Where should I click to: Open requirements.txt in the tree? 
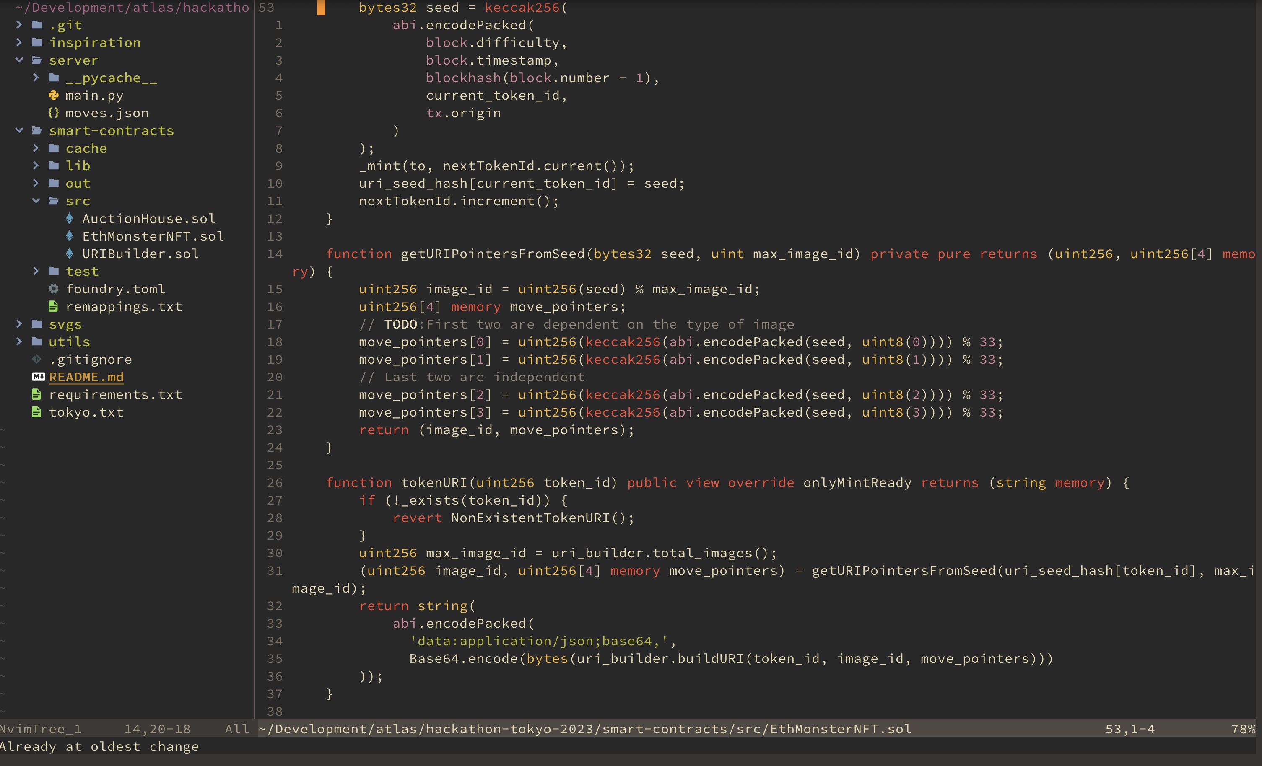pos(115,395)
